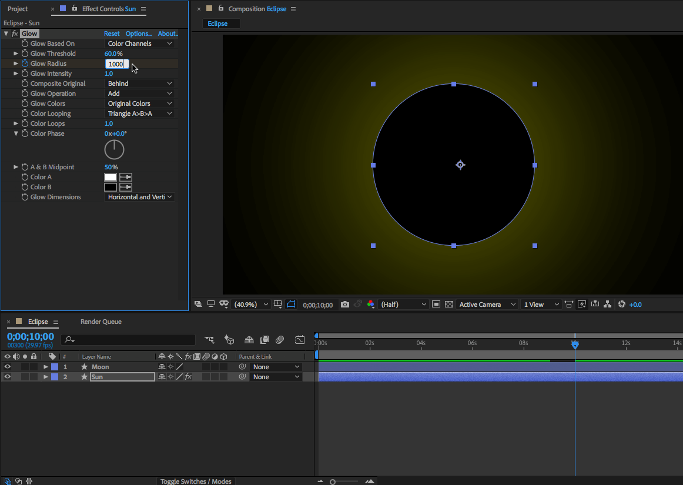Screen dimensions: 683x485
Task: Click Reset for the Glow effect
Action: point(112,34)
